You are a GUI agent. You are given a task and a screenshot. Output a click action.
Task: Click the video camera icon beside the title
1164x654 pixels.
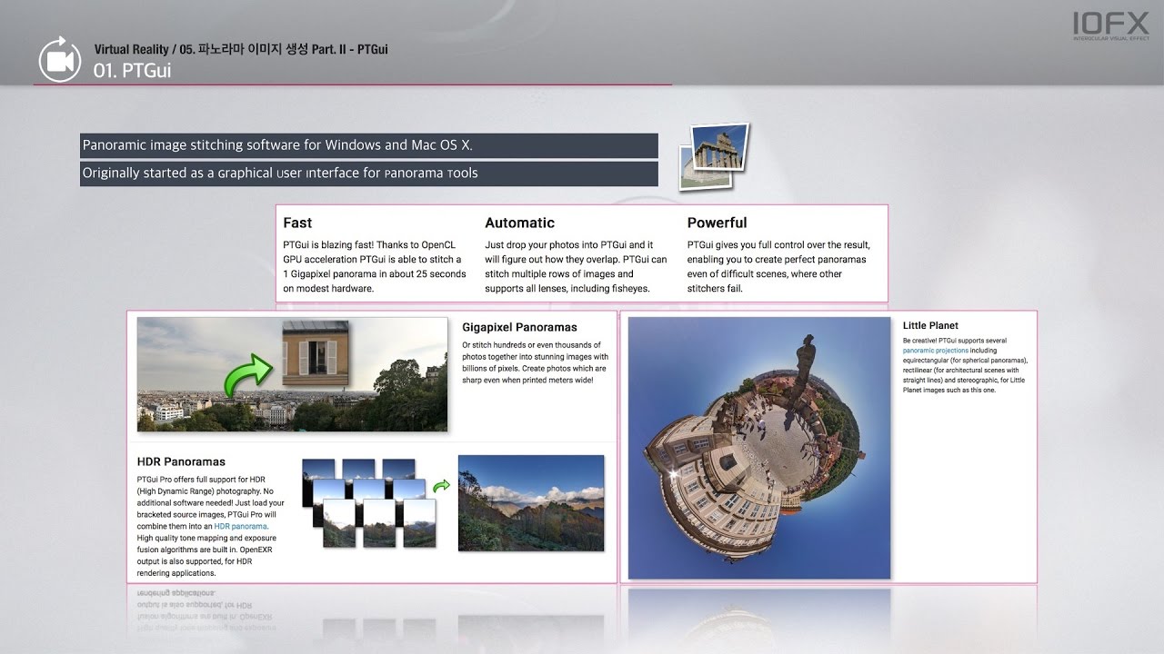pos(60,61)
